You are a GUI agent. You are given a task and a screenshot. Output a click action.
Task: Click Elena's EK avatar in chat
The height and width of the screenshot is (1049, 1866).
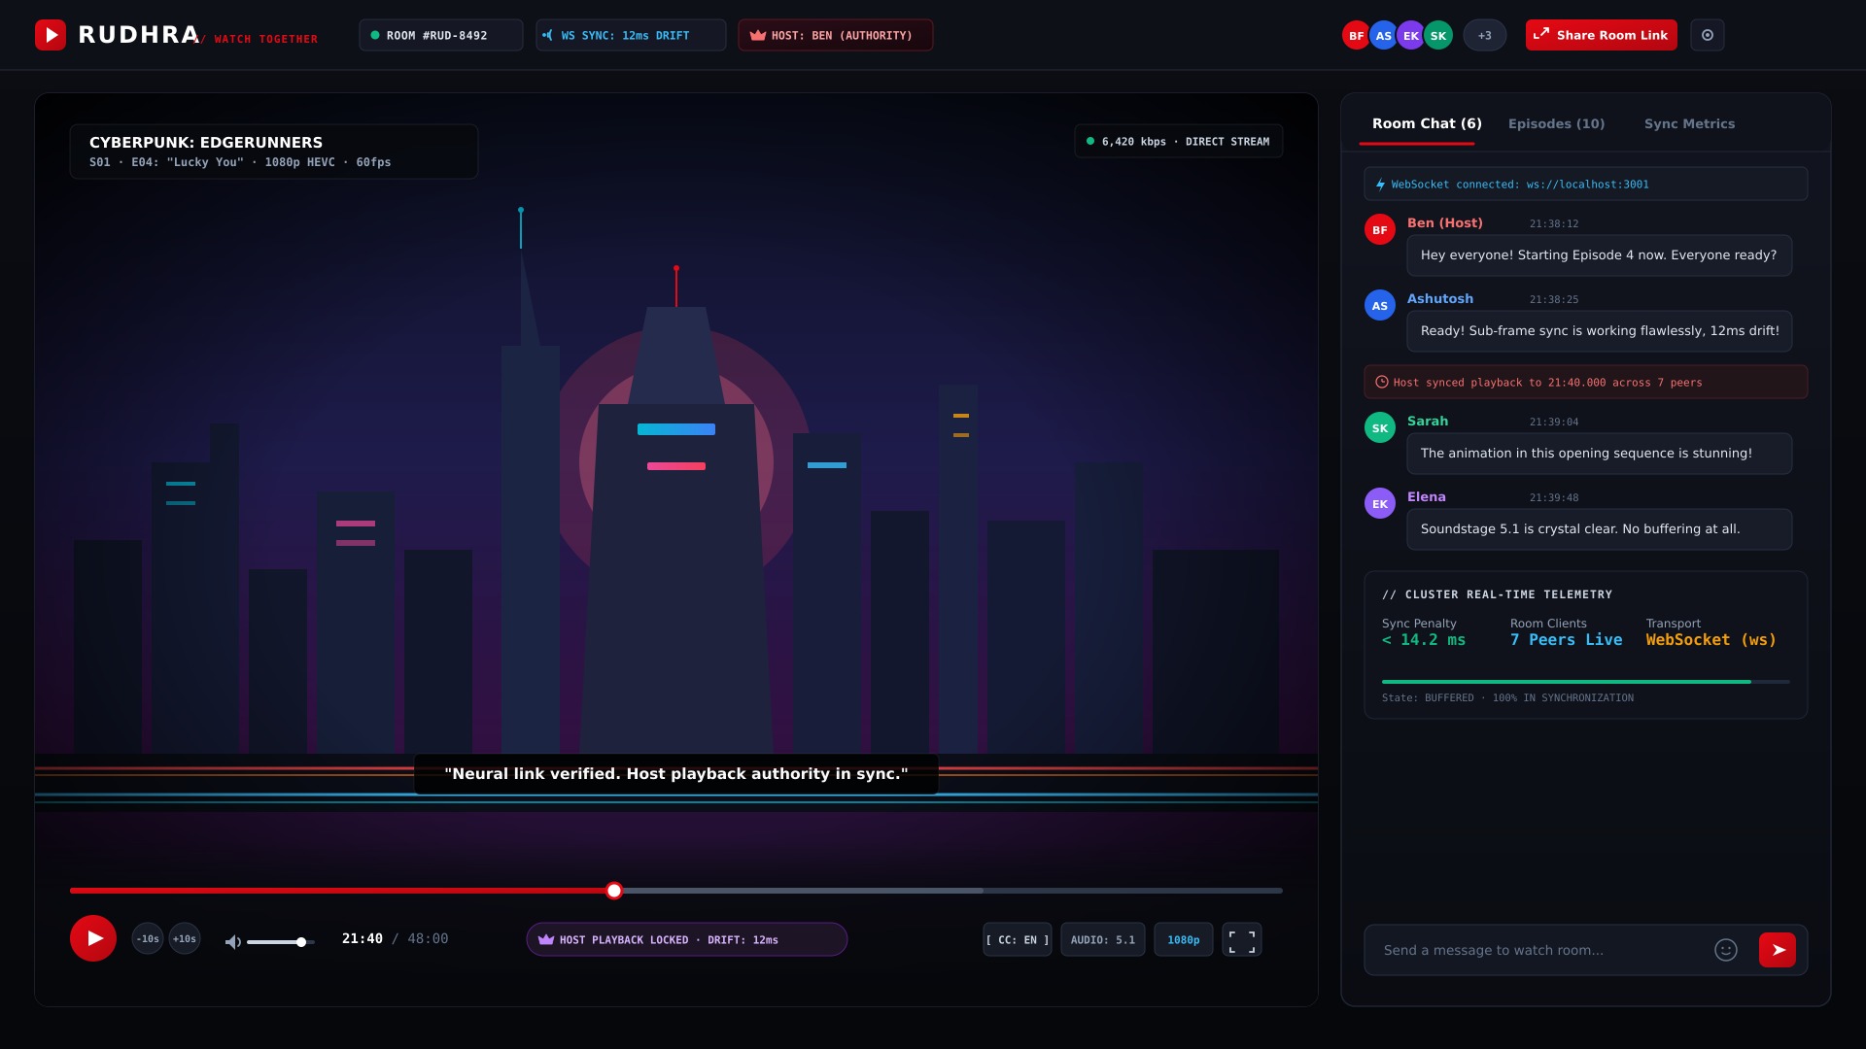coord(1379,503)
